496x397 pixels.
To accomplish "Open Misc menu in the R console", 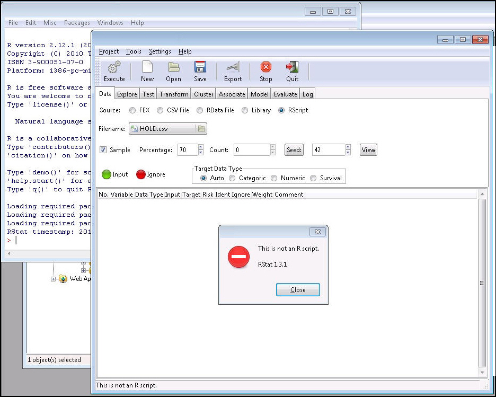I will click(50, 23).
